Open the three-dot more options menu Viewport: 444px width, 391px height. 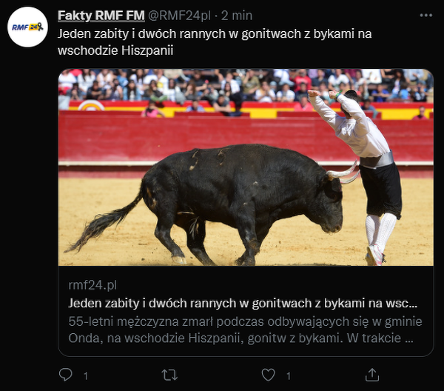pos(426,16)
